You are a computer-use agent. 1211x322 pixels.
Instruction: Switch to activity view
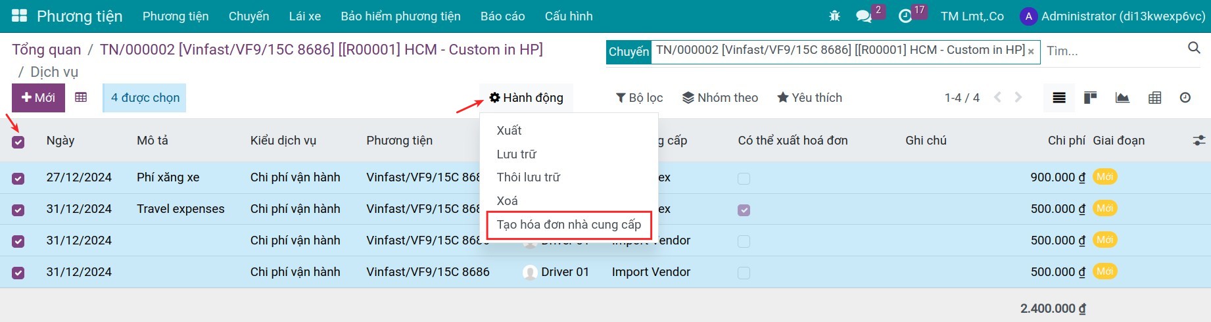tap(1185, 98)
